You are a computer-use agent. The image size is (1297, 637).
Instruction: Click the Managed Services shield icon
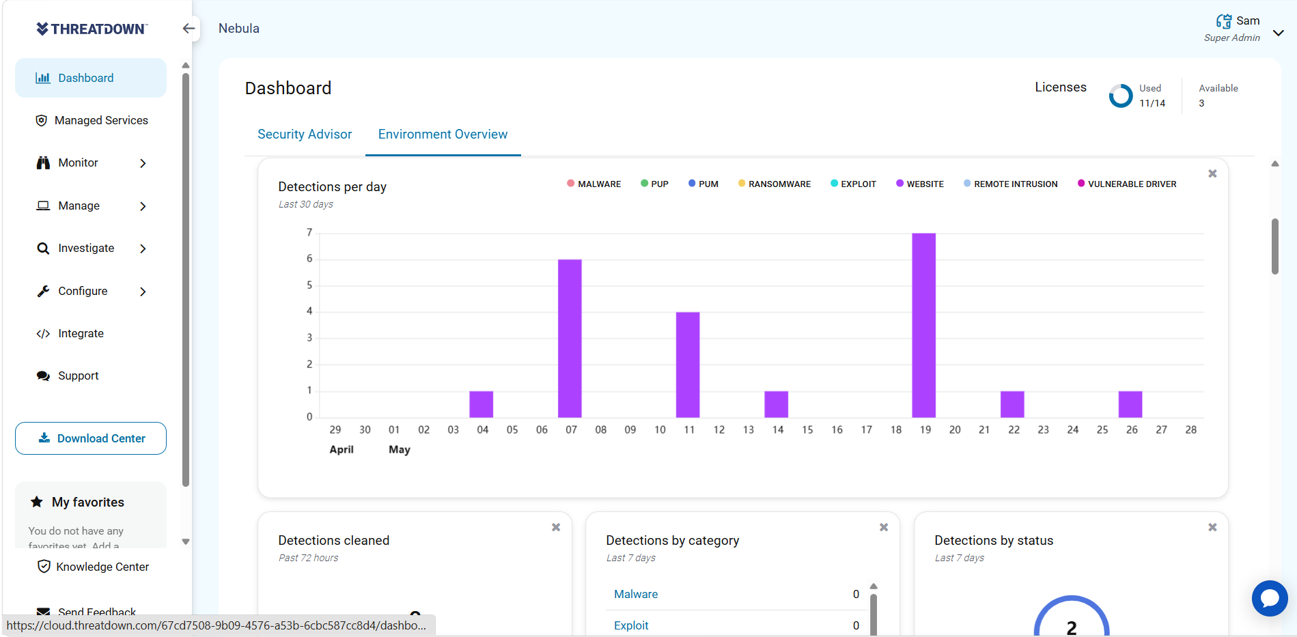tap(41, 120)
